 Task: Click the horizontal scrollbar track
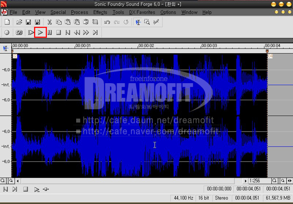click(x=128, y=181)
